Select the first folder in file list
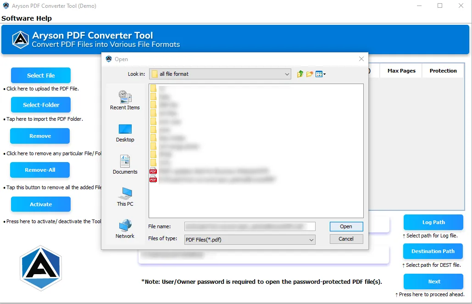The image size is (472, 304). click(x=153, y=88)
